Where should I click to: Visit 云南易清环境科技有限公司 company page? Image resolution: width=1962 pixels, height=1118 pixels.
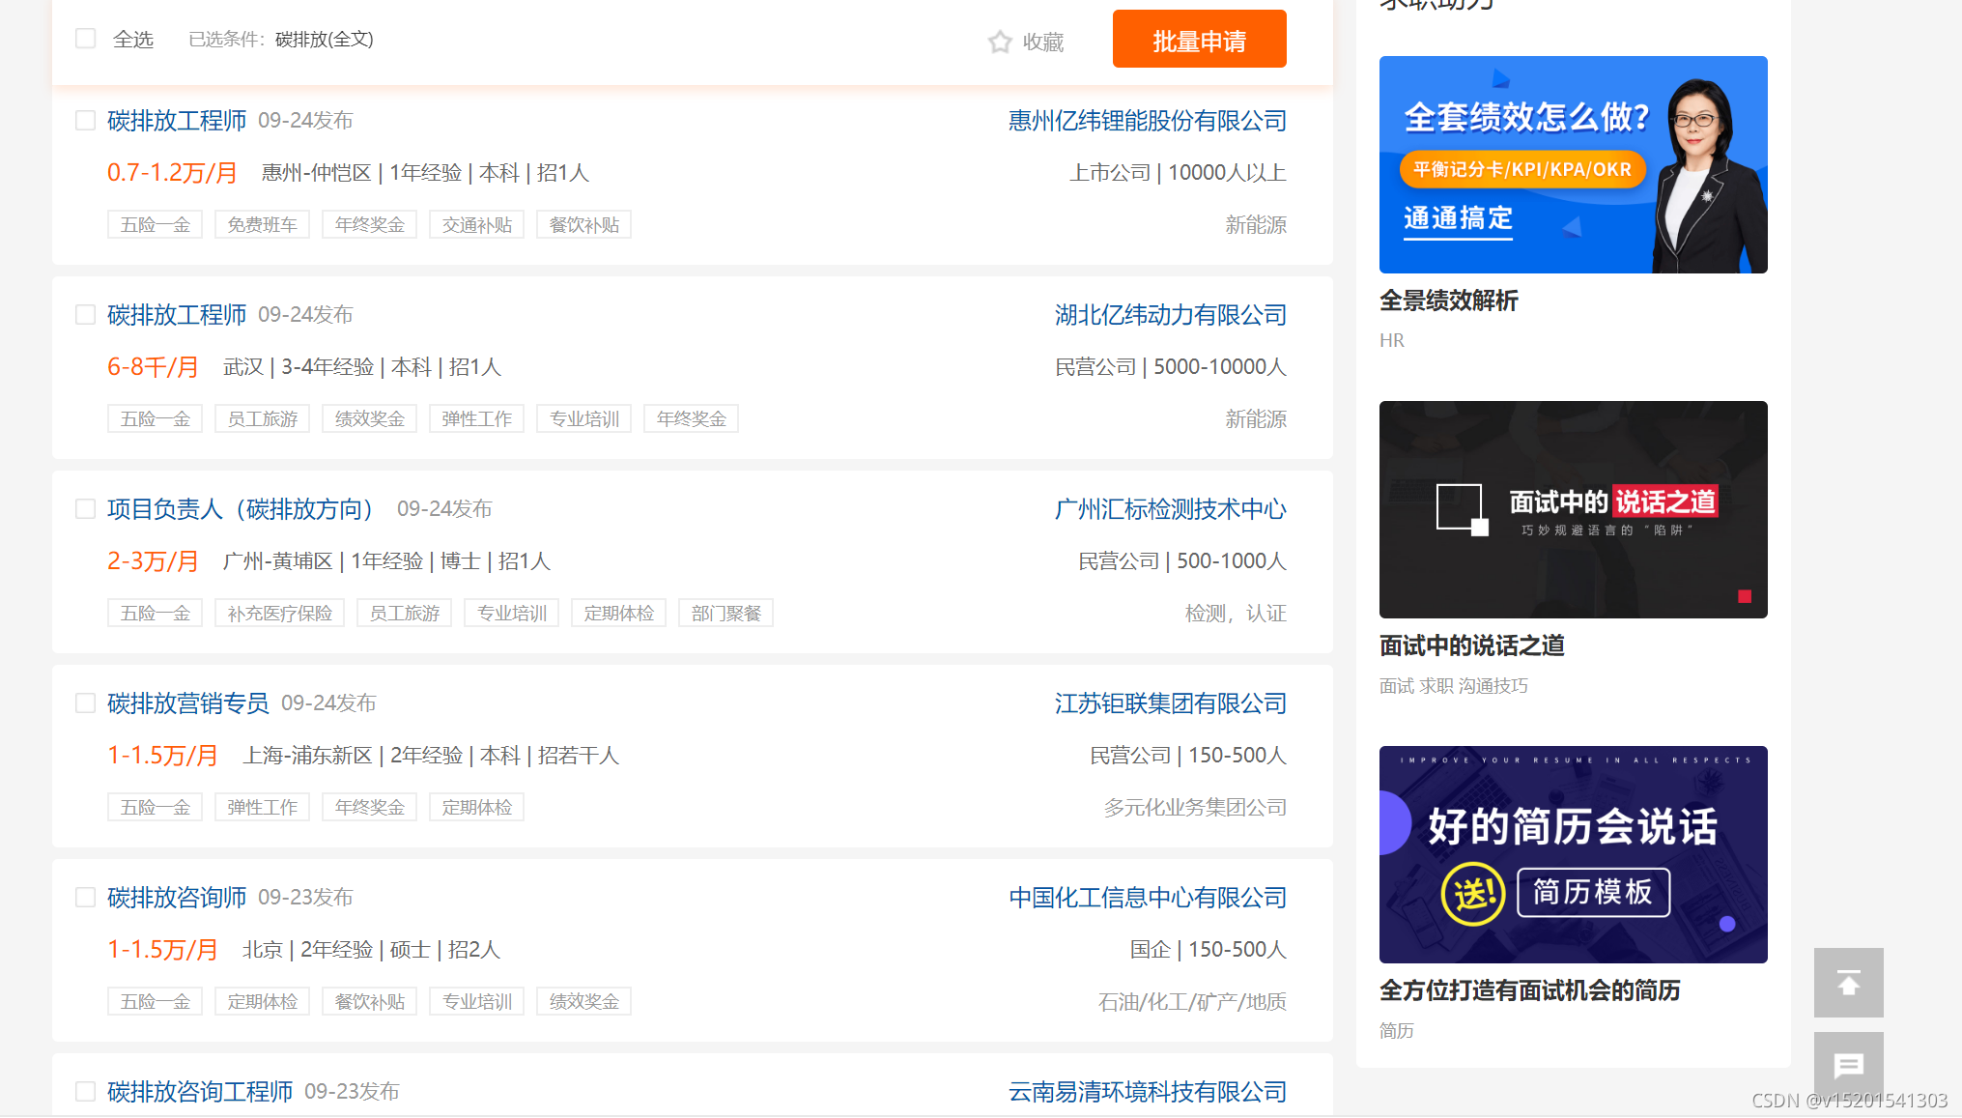pos(1148,1091)
